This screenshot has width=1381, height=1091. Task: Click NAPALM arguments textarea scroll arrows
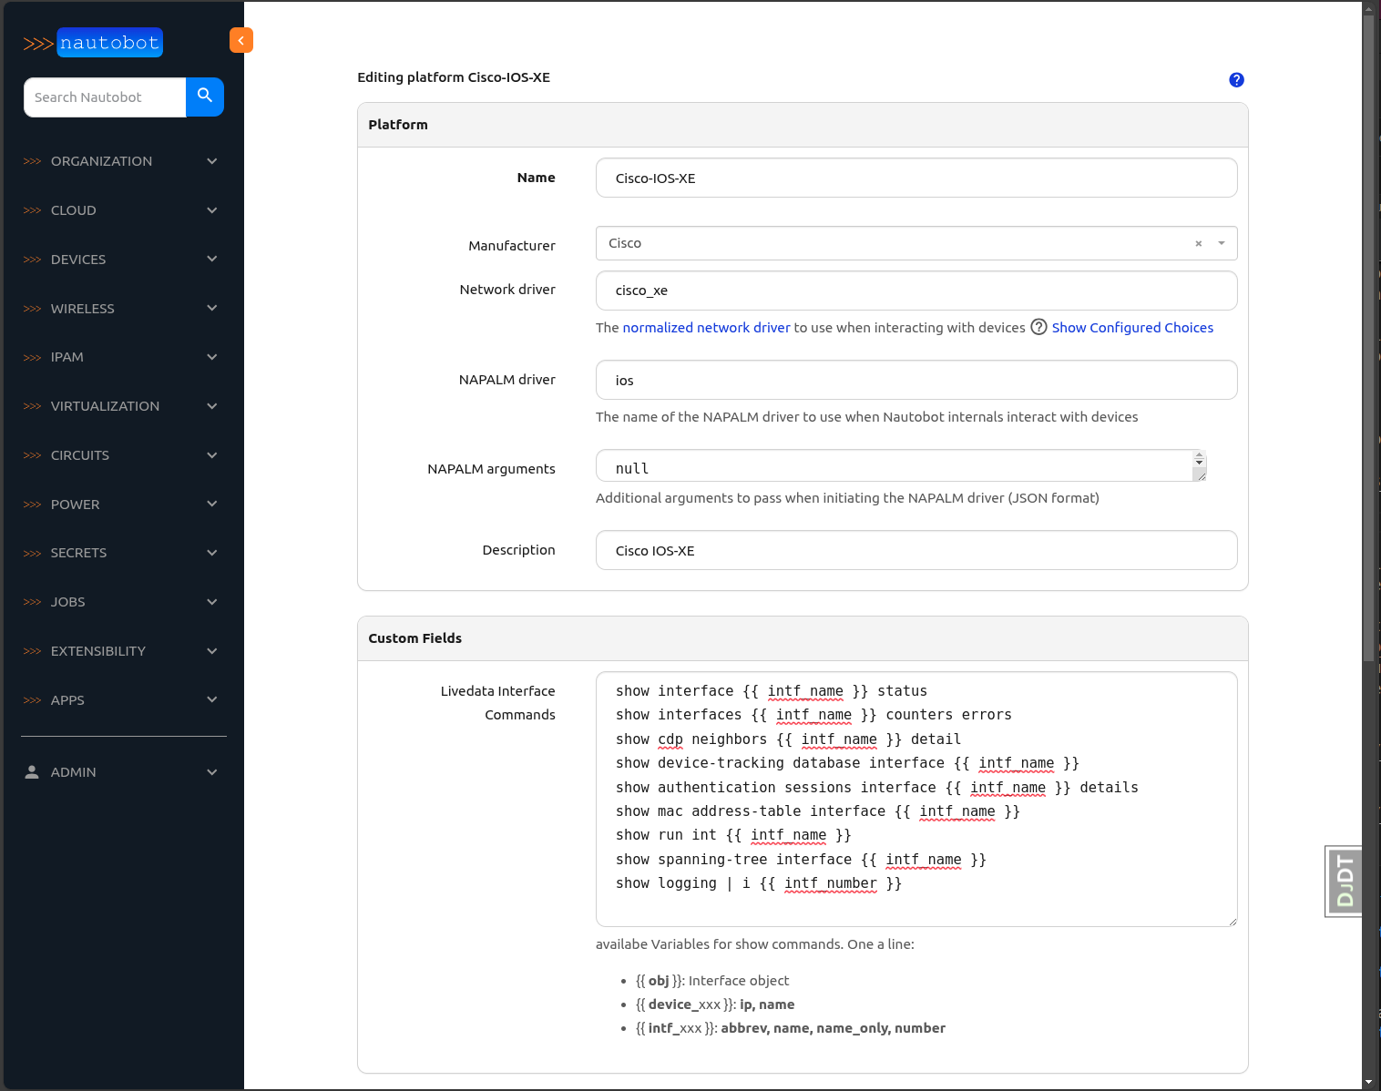tap(1199, 459)
